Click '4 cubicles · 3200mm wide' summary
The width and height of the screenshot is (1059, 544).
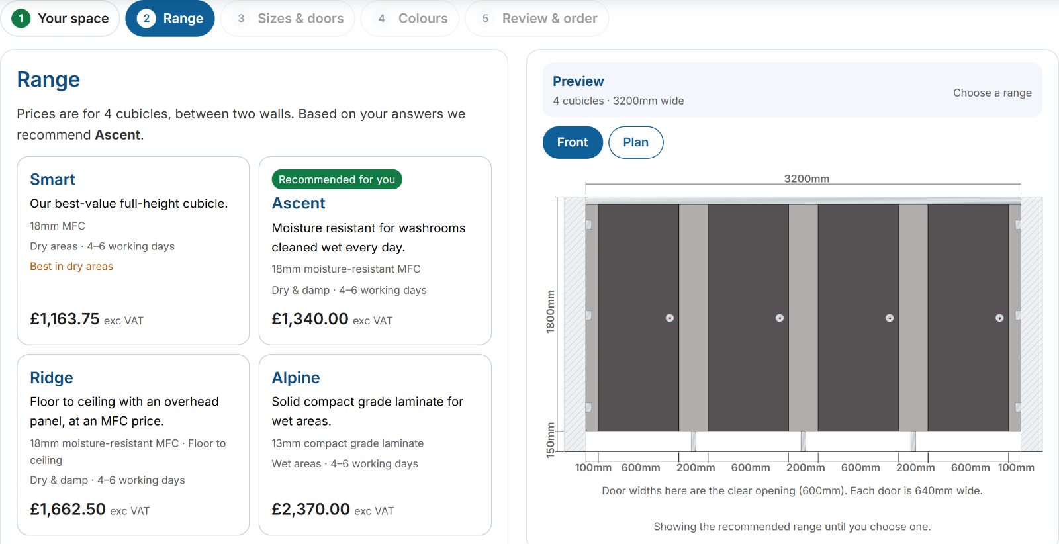click(x=619, y=101)
